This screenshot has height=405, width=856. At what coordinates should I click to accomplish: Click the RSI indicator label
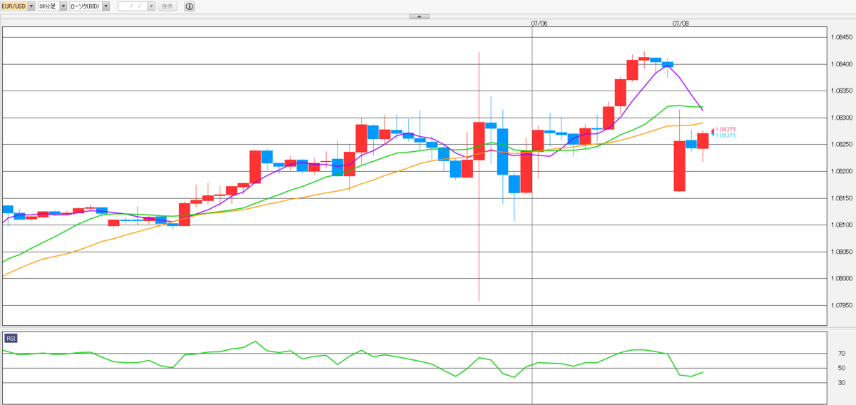(x=11, y=338)
